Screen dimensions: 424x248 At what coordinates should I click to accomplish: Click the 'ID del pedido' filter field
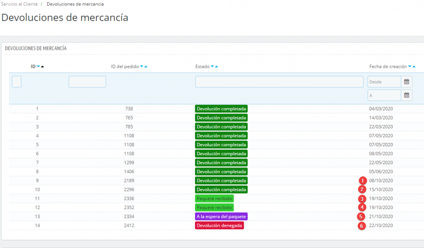pyautogui.click(x=87, y=82)
